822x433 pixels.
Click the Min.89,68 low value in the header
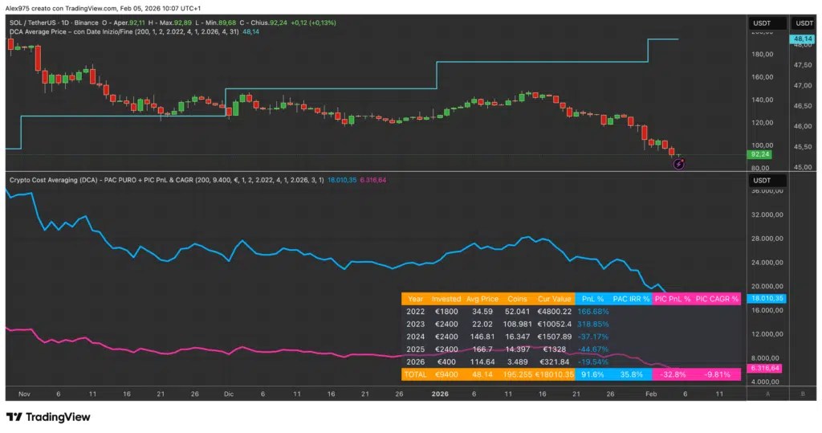pyautogui.click(x=220, y=22)
